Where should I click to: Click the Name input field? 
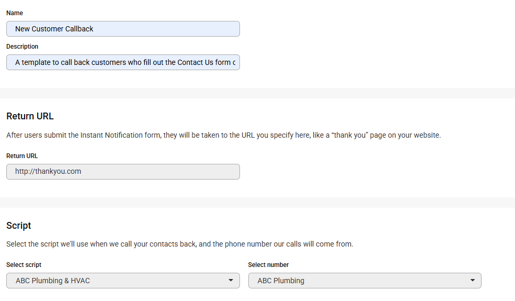123,29
